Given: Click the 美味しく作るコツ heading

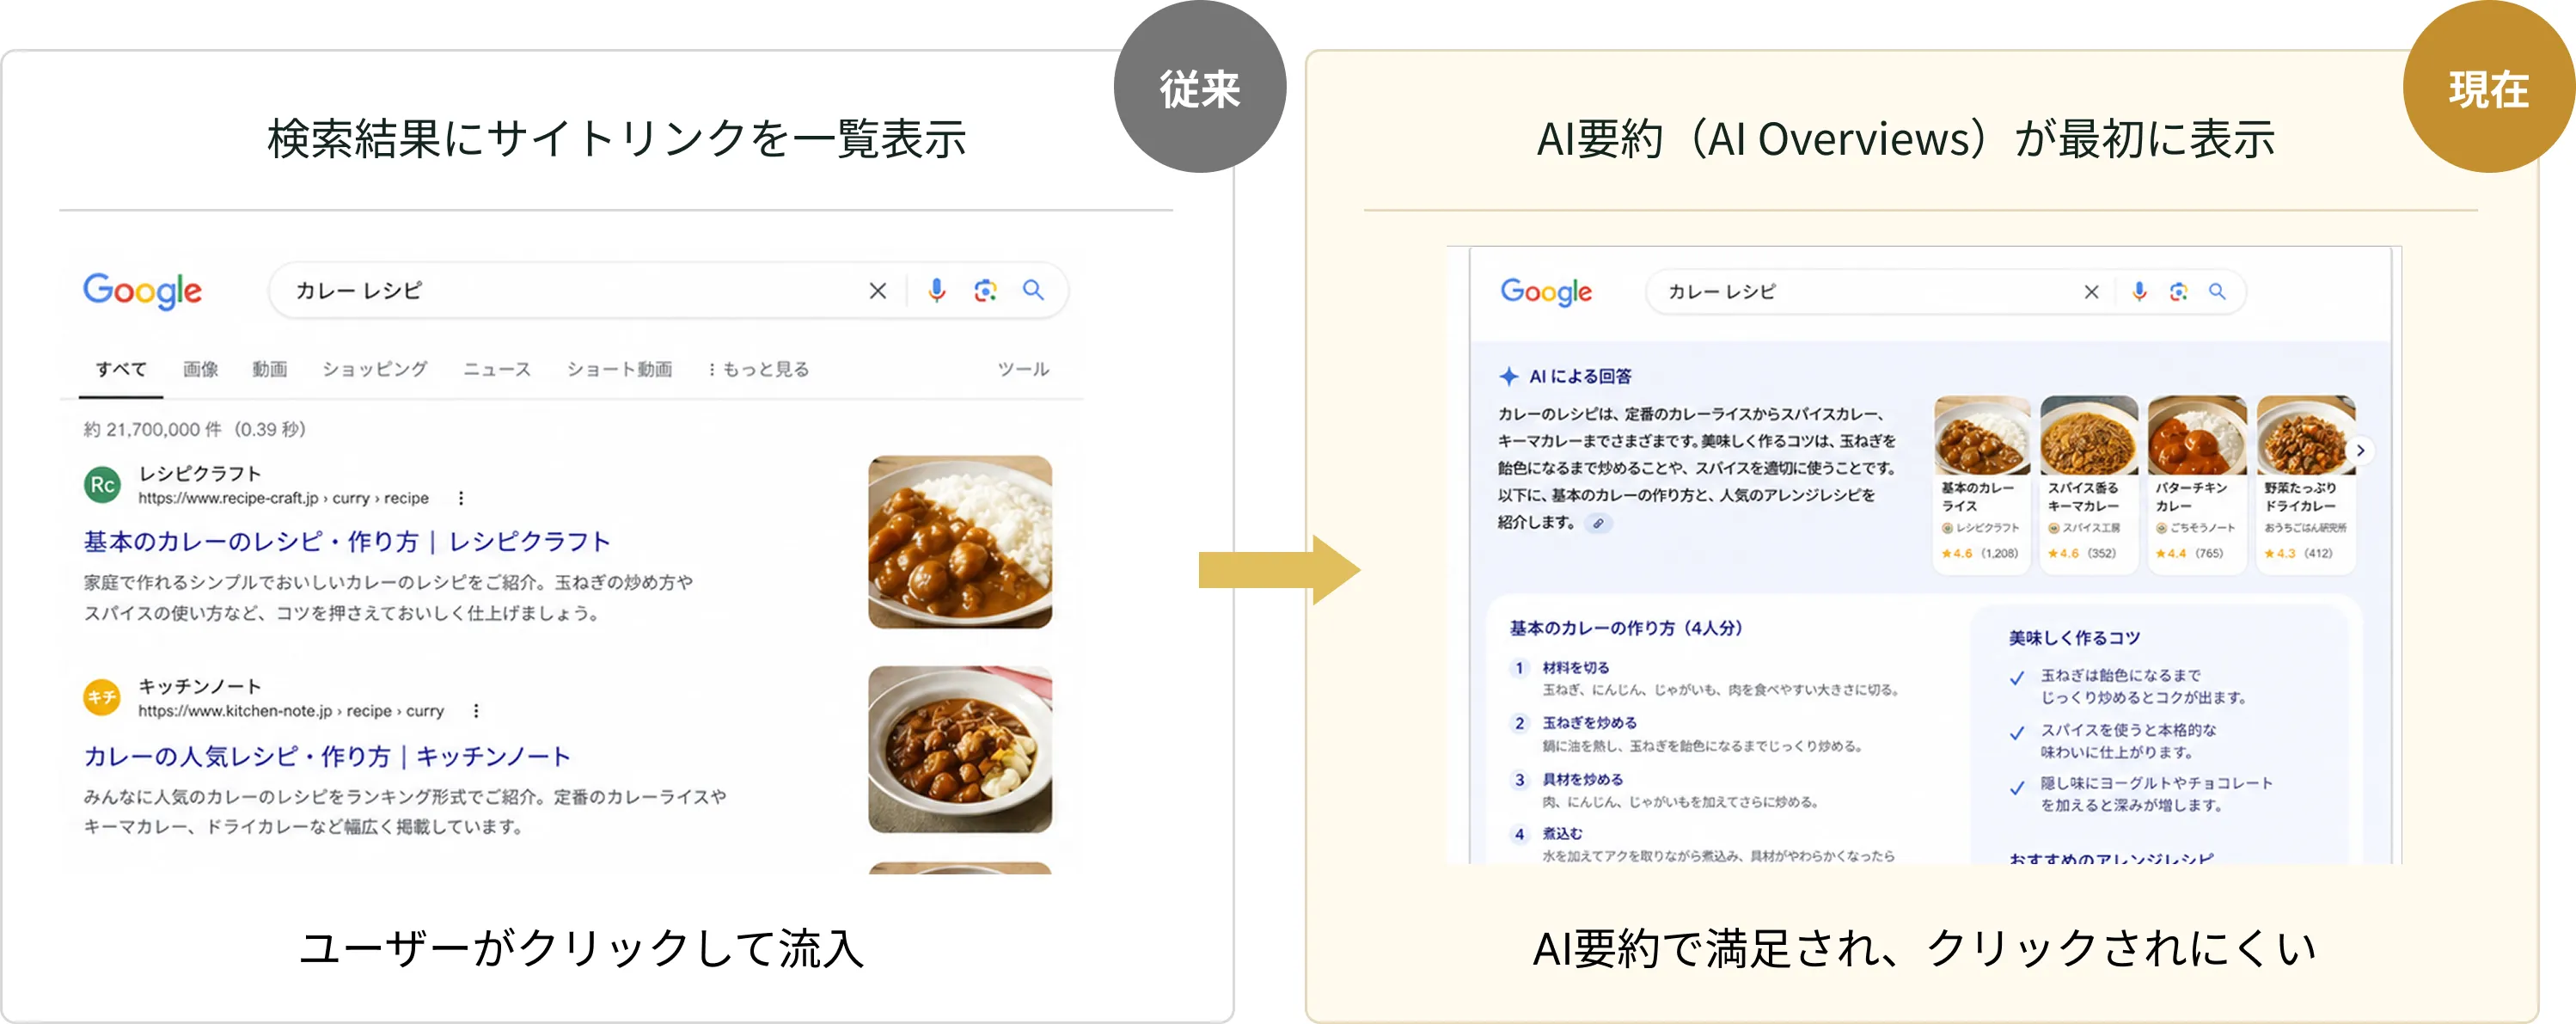Looking at the screenshot, I should 2074,638.
